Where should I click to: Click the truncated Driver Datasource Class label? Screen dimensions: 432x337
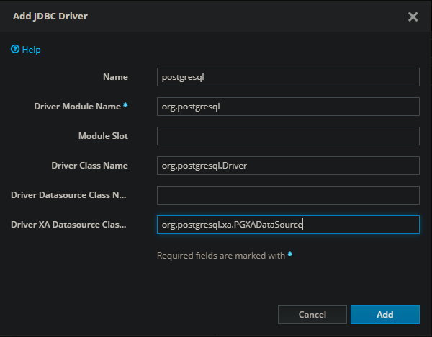coord(69,195)
